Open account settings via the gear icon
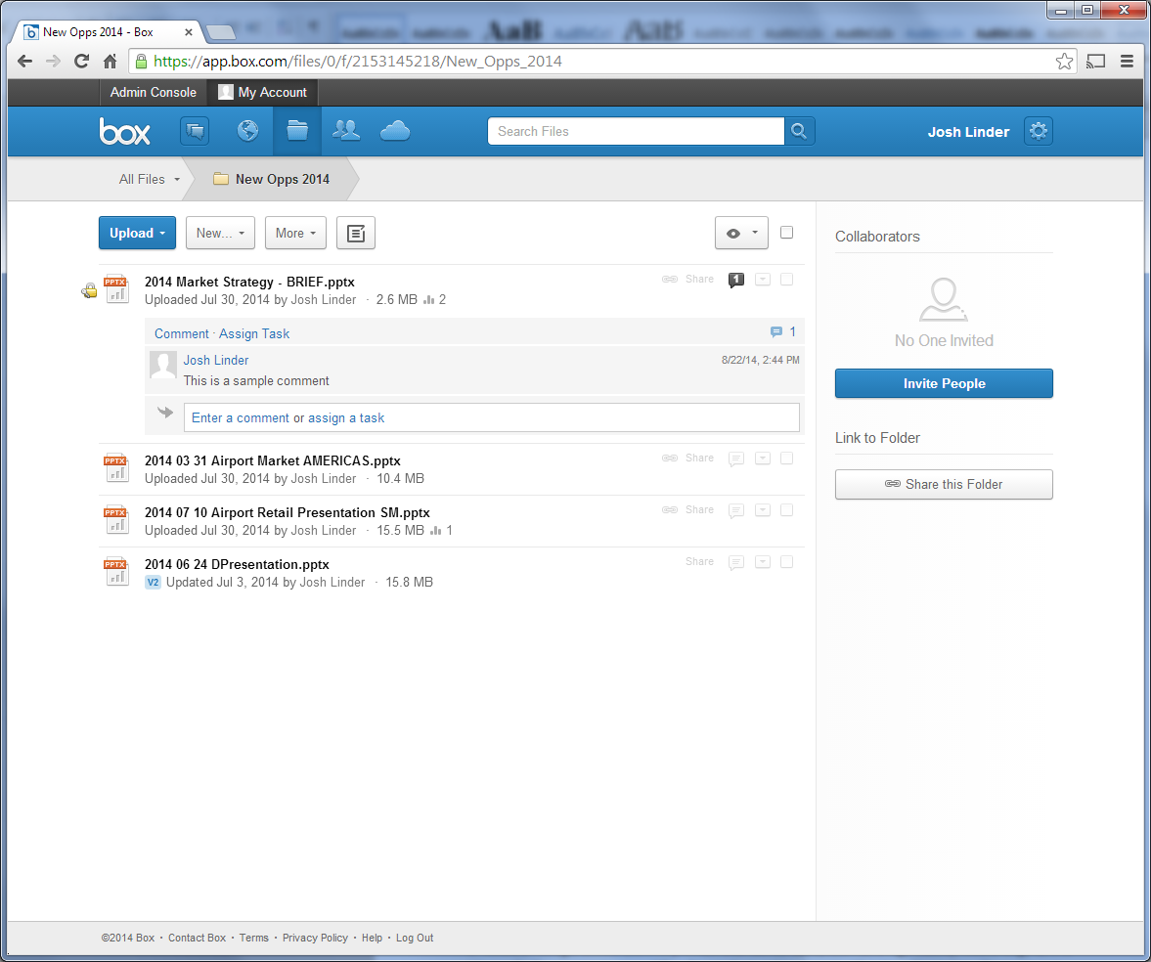This screenshot has height=962, width=1151. (1038, 130)
